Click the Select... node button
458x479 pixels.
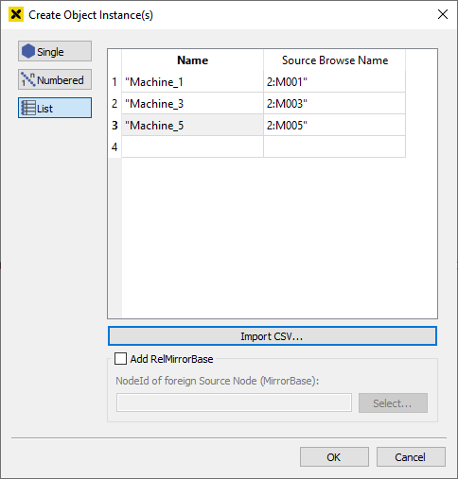393,402
